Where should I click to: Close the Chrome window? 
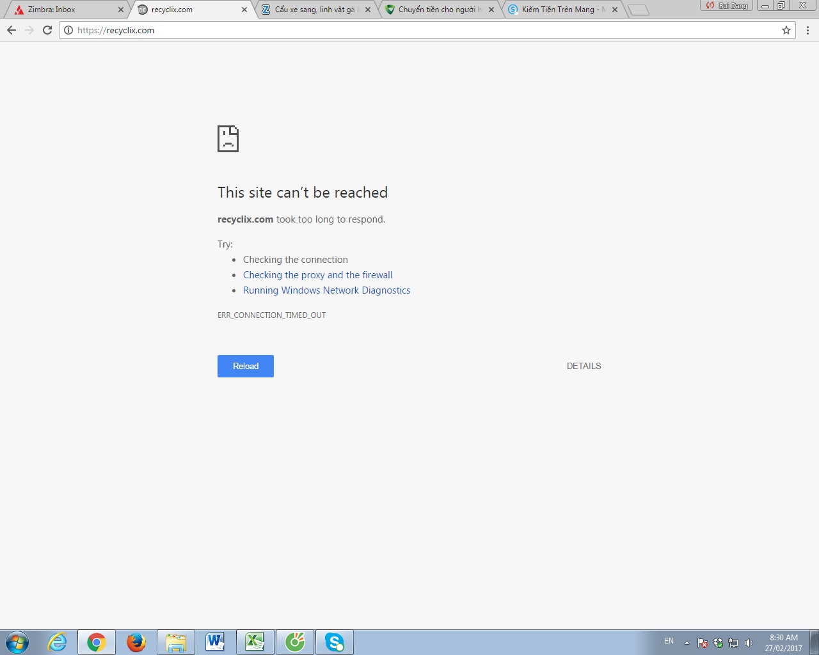click(x=802, y=6)
